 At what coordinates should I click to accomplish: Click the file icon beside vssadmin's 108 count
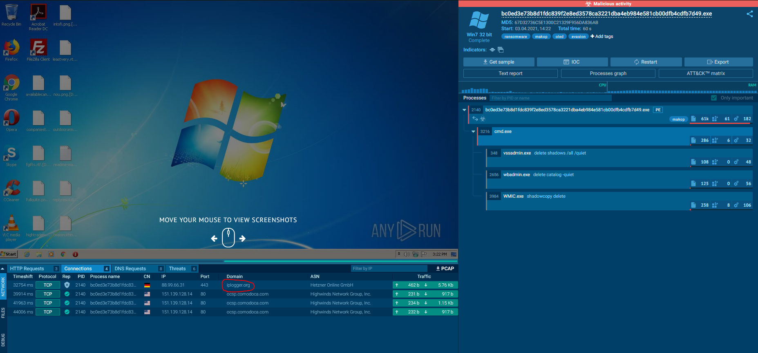click(x=693, y=162)
